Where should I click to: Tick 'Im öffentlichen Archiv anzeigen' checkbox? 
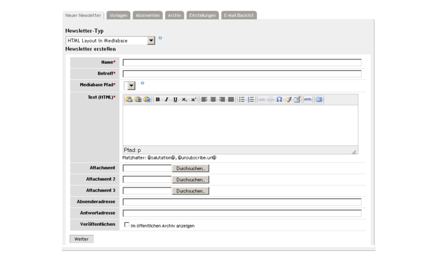pyautogui.click(x=127, y=225)
